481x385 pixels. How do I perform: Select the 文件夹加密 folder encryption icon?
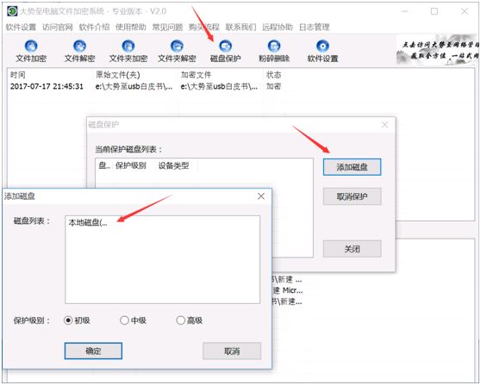pyautogui.click(x=128, y=52)
